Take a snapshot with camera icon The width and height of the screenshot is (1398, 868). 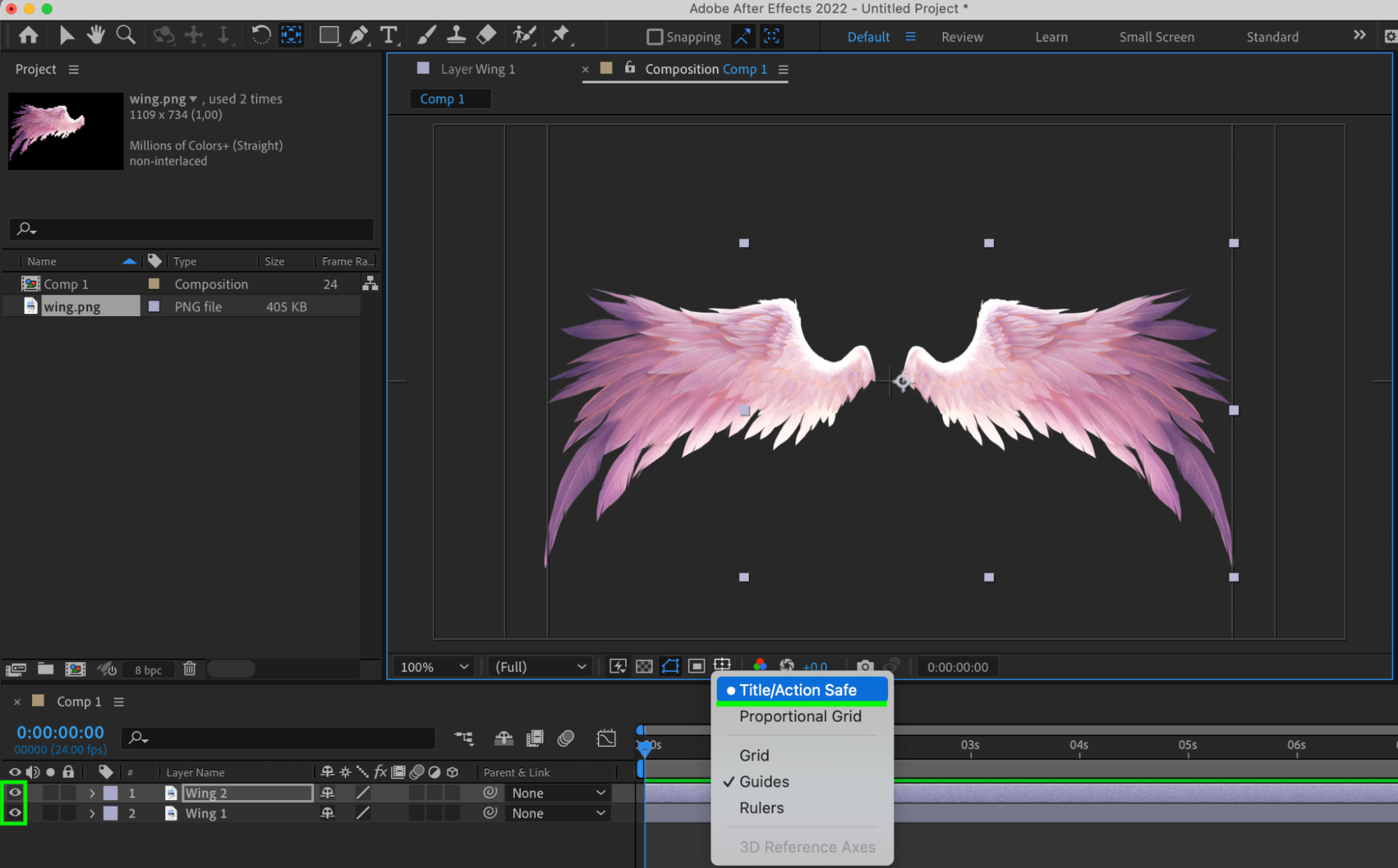(865, 667)
